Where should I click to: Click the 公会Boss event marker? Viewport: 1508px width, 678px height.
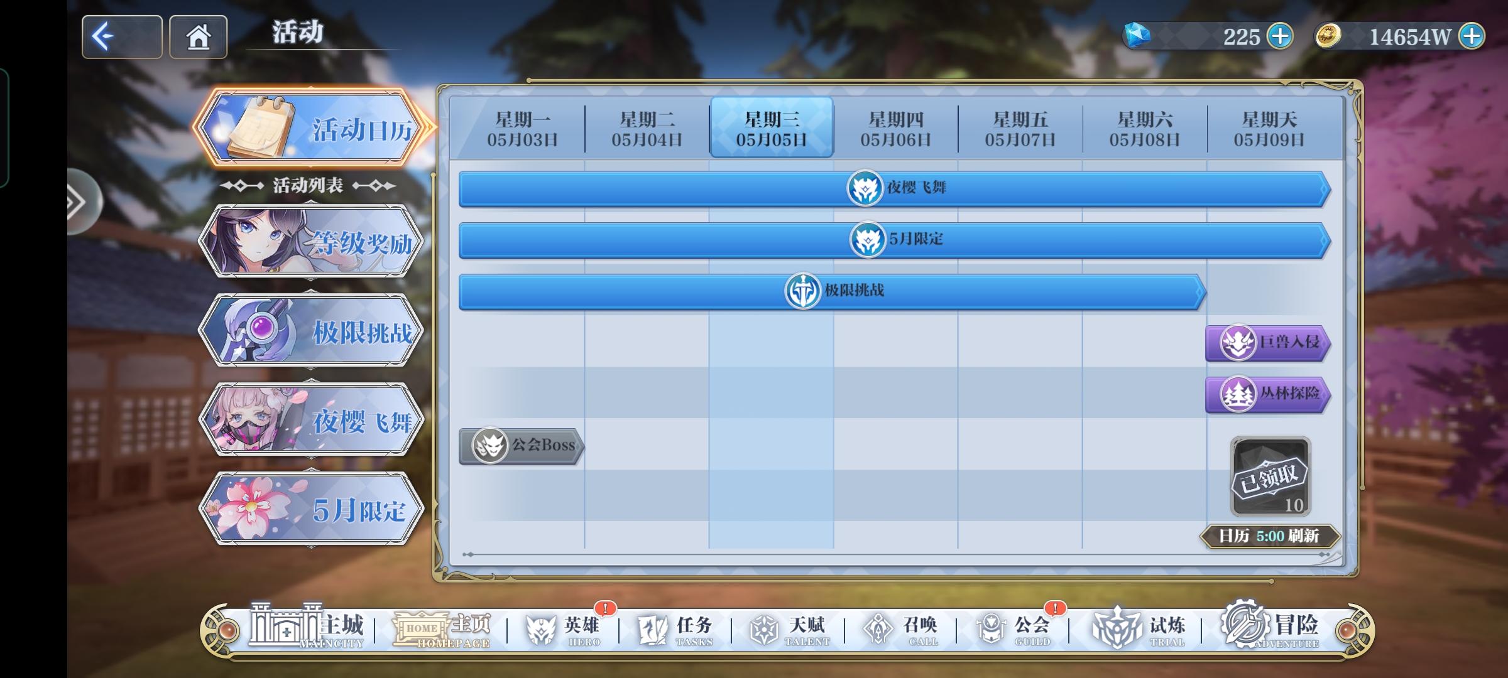(521, 446)
